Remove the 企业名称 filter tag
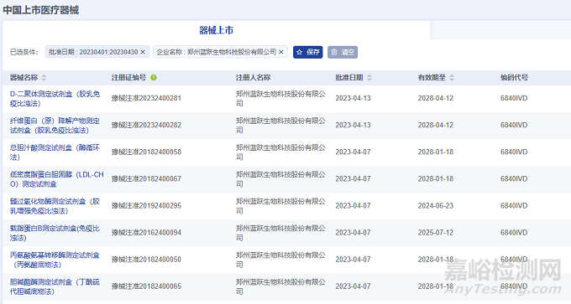571x304 pixels. (281, 52)
